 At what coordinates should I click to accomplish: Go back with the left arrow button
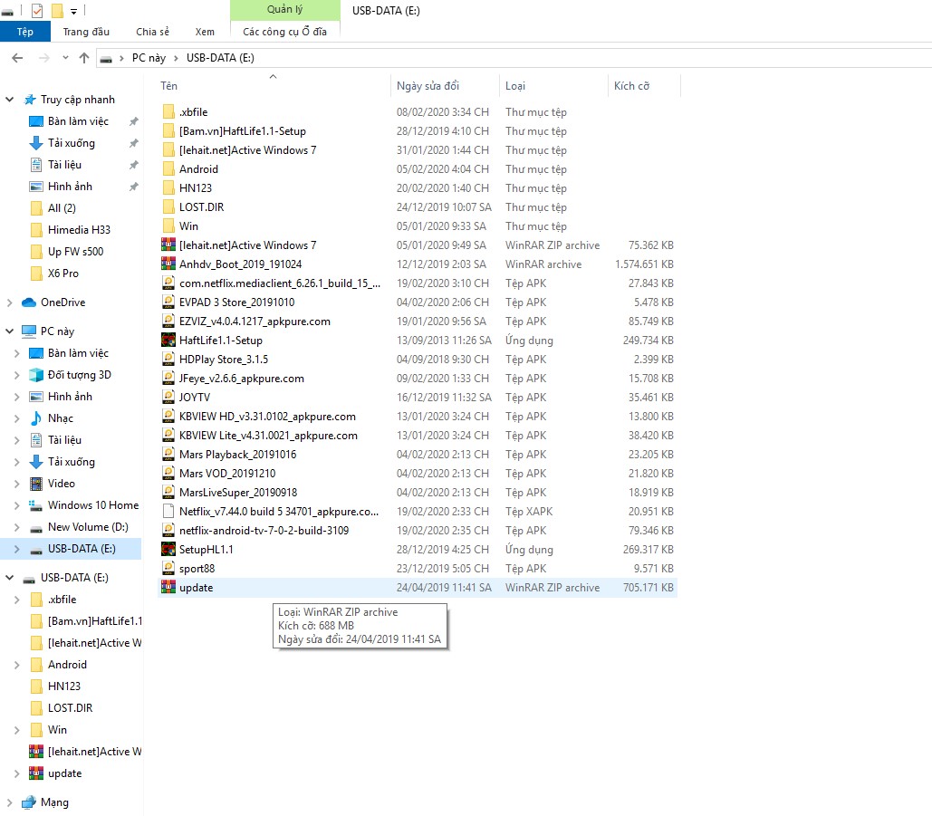[x=17, y=58]
